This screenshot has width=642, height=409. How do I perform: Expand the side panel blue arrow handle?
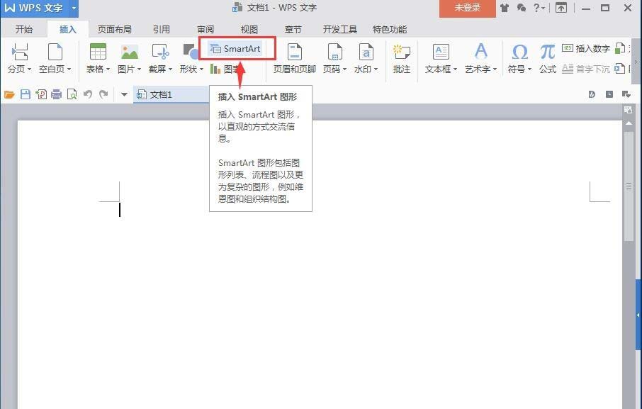(x=638, y=315)
